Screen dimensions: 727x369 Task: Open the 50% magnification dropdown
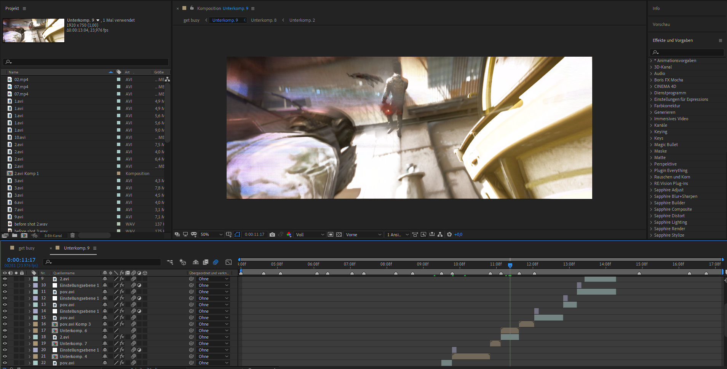pos(211,235)
